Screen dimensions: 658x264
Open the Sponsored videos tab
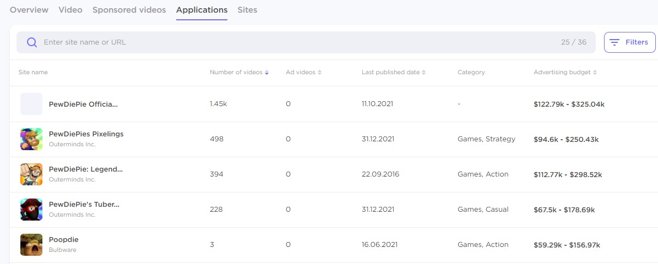[129, 10]
